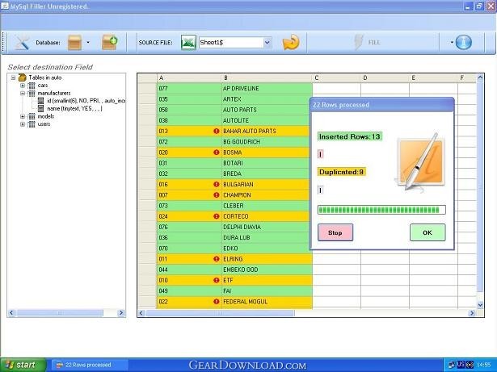Click the orange refresh arrow icon
This screenshot has width=497, height=372.
click(292, 42)
